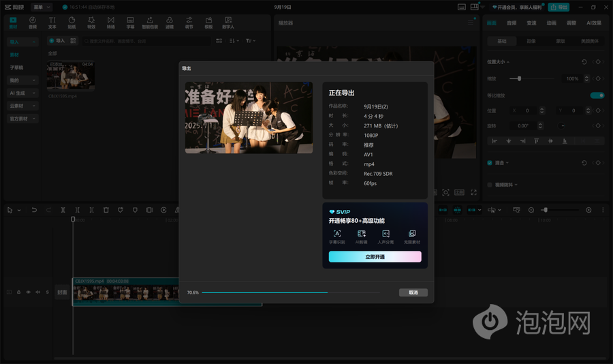The image size is (613, 364).
Task: Switch to the 动画 tab
Action: [x=551, y=22]
